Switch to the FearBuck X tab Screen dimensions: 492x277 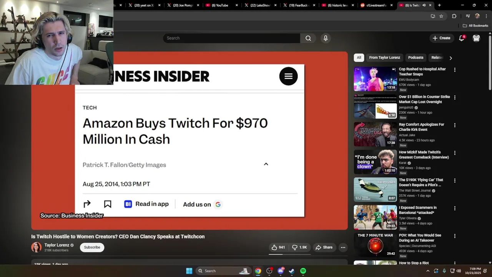[298, 5]
